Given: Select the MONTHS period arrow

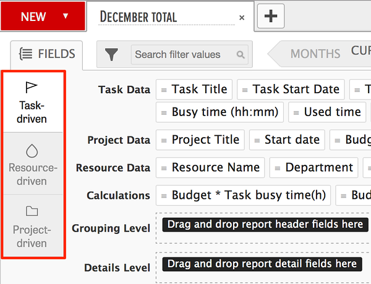Looking at the screenshot, I should click(x=315, y=54).
